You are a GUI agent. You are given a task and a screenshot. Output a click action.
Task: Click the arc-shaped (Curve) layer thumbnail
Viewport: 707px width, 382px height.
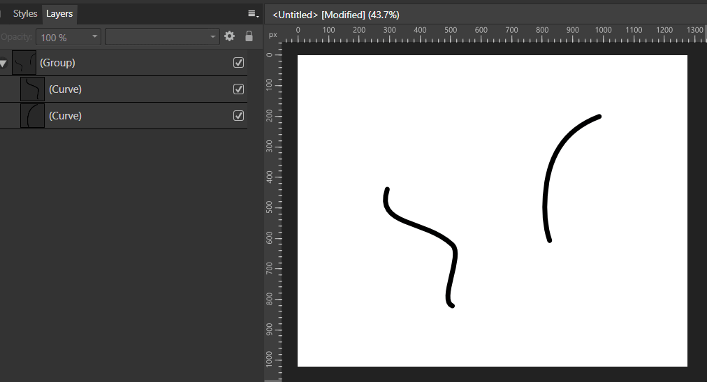[32, 116]
